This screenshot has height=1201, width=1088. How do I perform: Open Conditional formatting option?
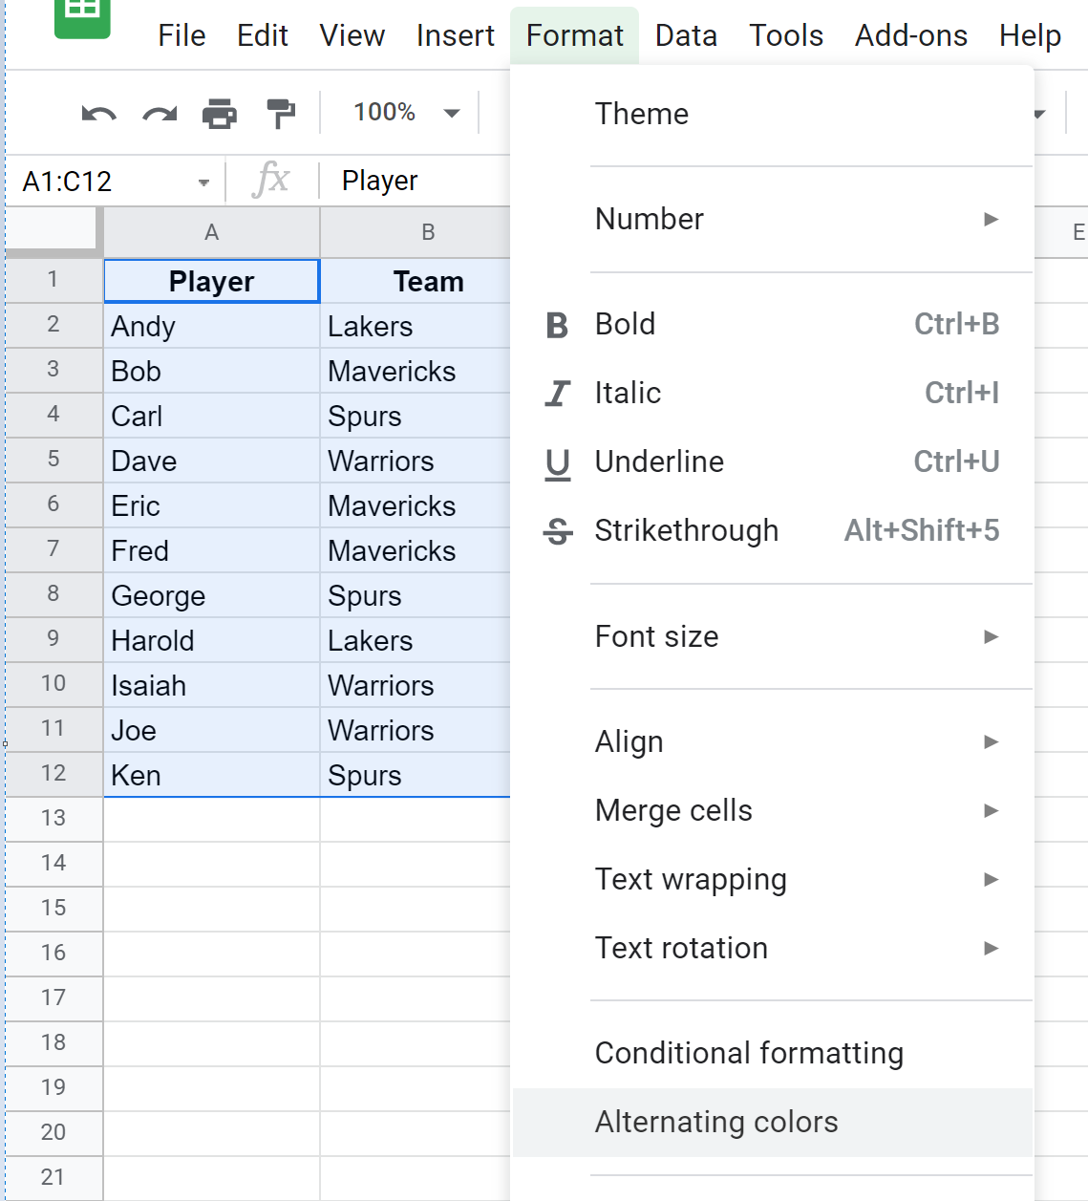[749, 1054]
